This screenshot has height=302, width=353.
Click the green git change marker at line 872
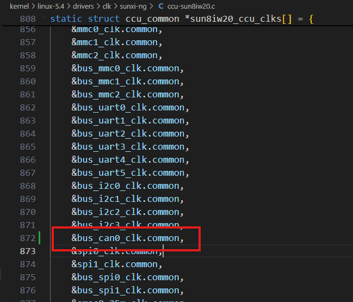40,238
